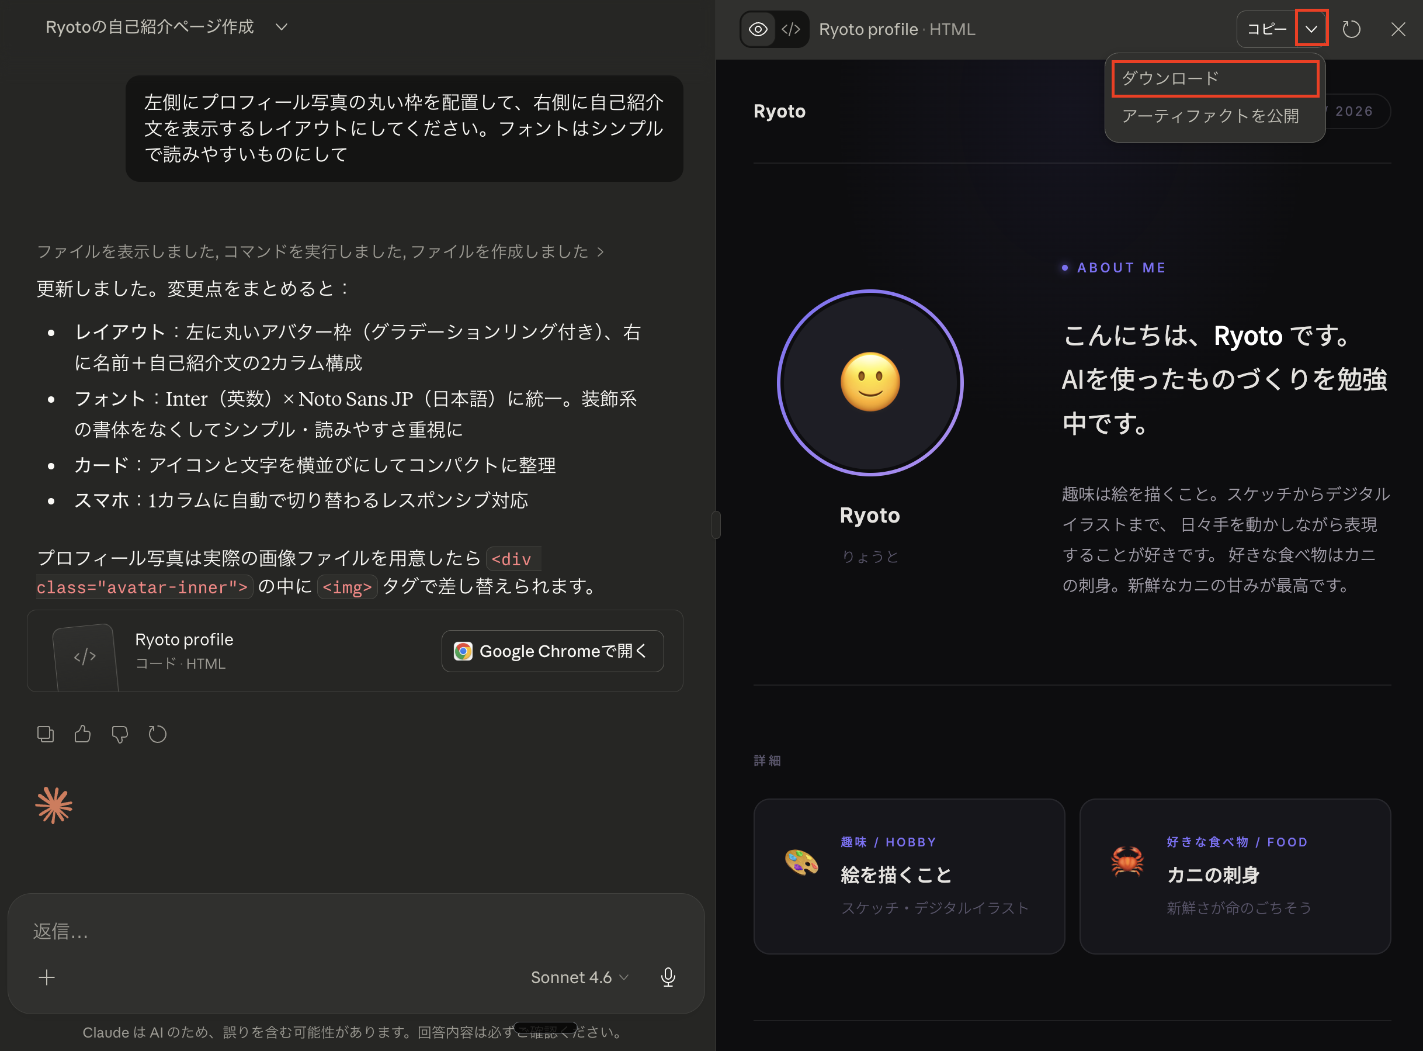
Task: Click the copy message icon below response
Action: [x=45, y=734]
